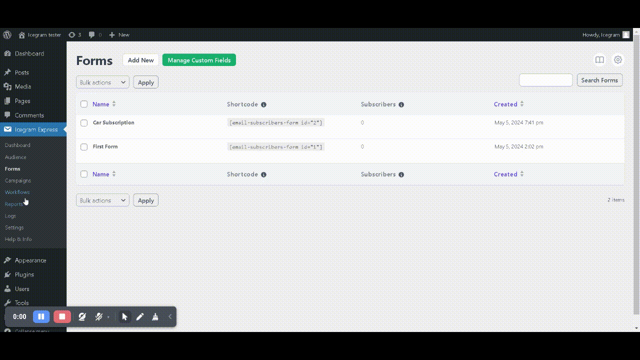Screen dimensions: 640x360
Task: Click the broom clear-drawings tool
Action: point(155,316)
